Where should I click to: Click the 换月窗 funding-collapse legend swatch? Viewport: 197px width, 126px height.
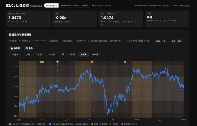click(x=89, y=41)
